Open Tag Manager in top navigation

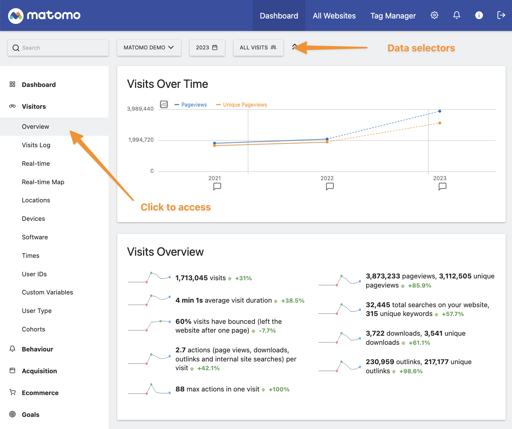393,16
